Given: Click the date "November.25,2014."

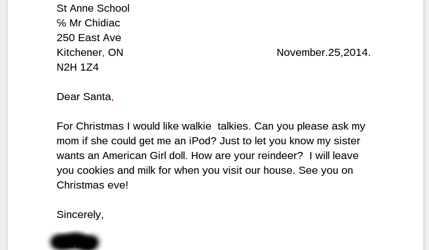Looking at the screenshot, I should (324, 53).
